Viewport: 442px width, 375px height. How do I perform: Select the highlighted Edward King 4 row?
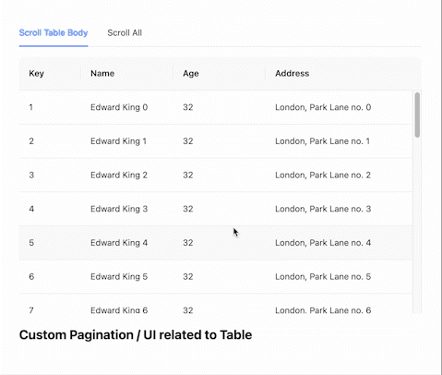(x=216, y=243)
